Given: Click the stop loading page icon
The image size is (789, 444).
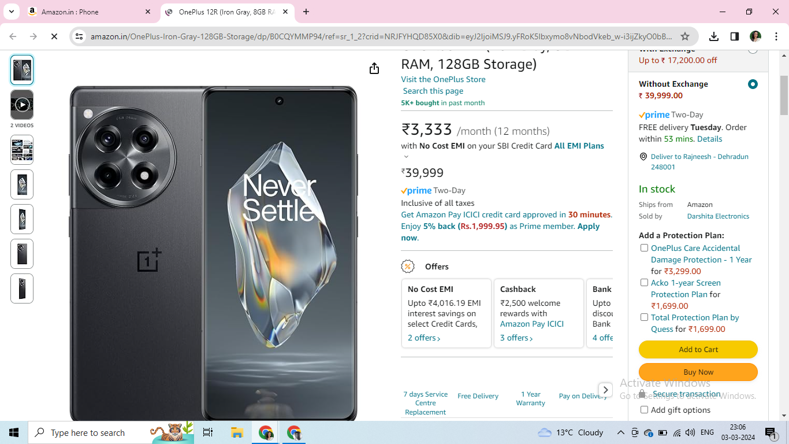Looking at the screenshot, I should (x=54, y=36).
